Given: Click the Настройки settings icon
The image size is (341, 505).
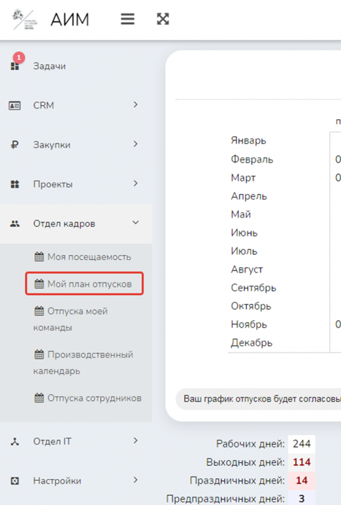Looking at the screenshot, I should [x=15, y=481].
